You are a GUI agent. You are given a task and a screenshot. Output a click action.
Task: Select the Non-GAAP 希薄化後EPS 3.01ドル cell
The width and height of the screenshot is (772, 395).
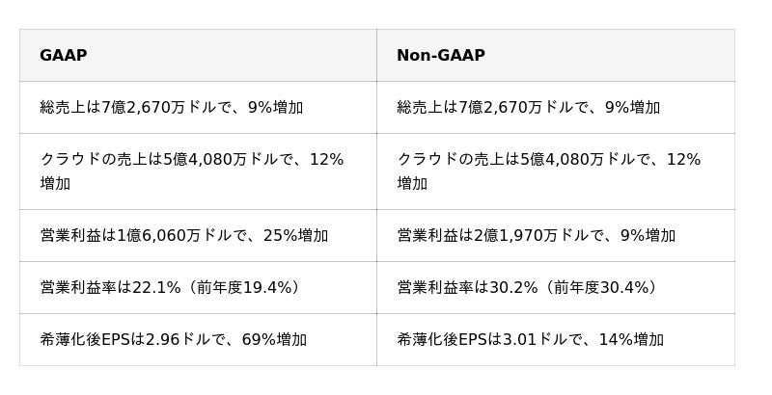[531, 339]
